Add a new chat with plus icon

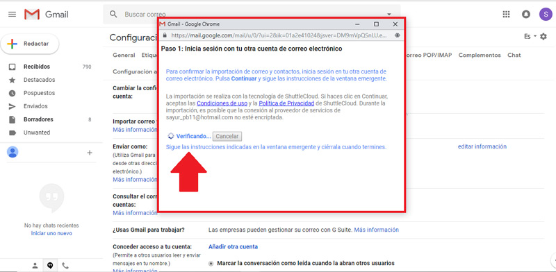90,153
